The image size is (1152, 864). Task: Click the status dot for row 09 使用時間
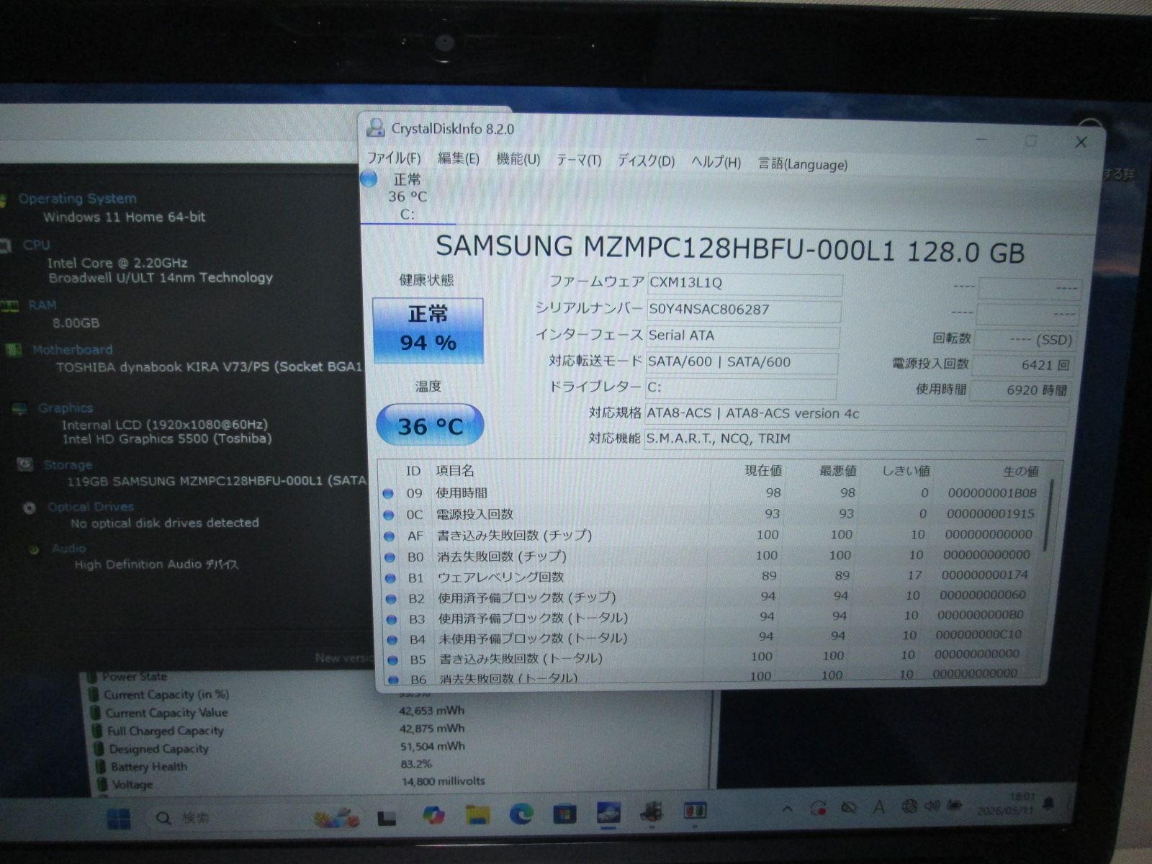click(388, 494)
